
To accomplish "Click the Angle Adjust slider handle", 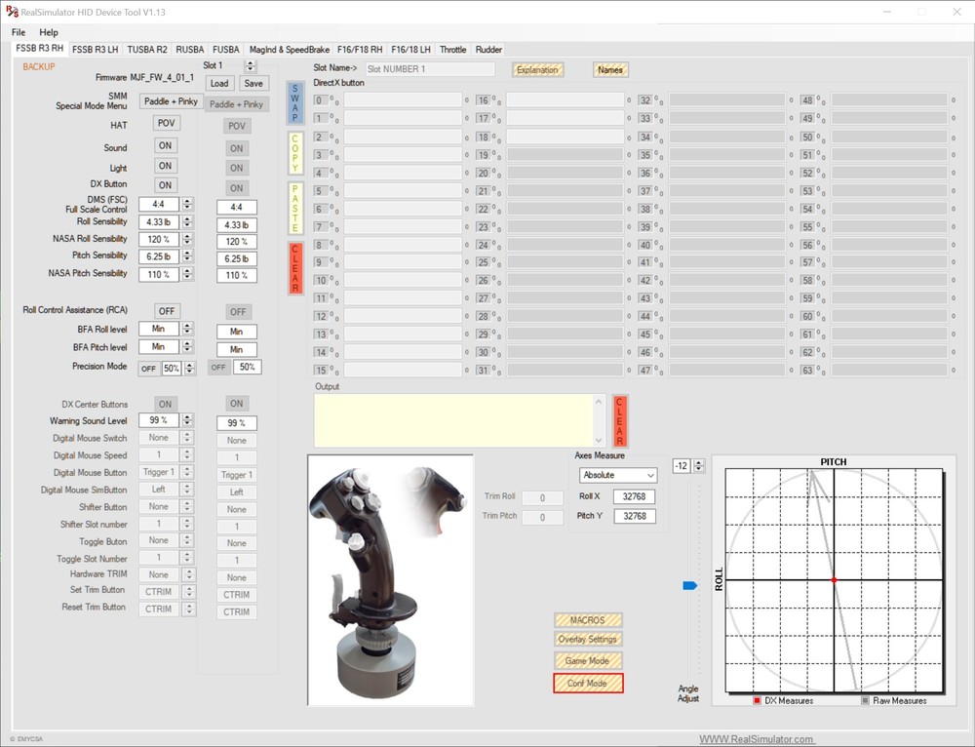I will [689, 585].
